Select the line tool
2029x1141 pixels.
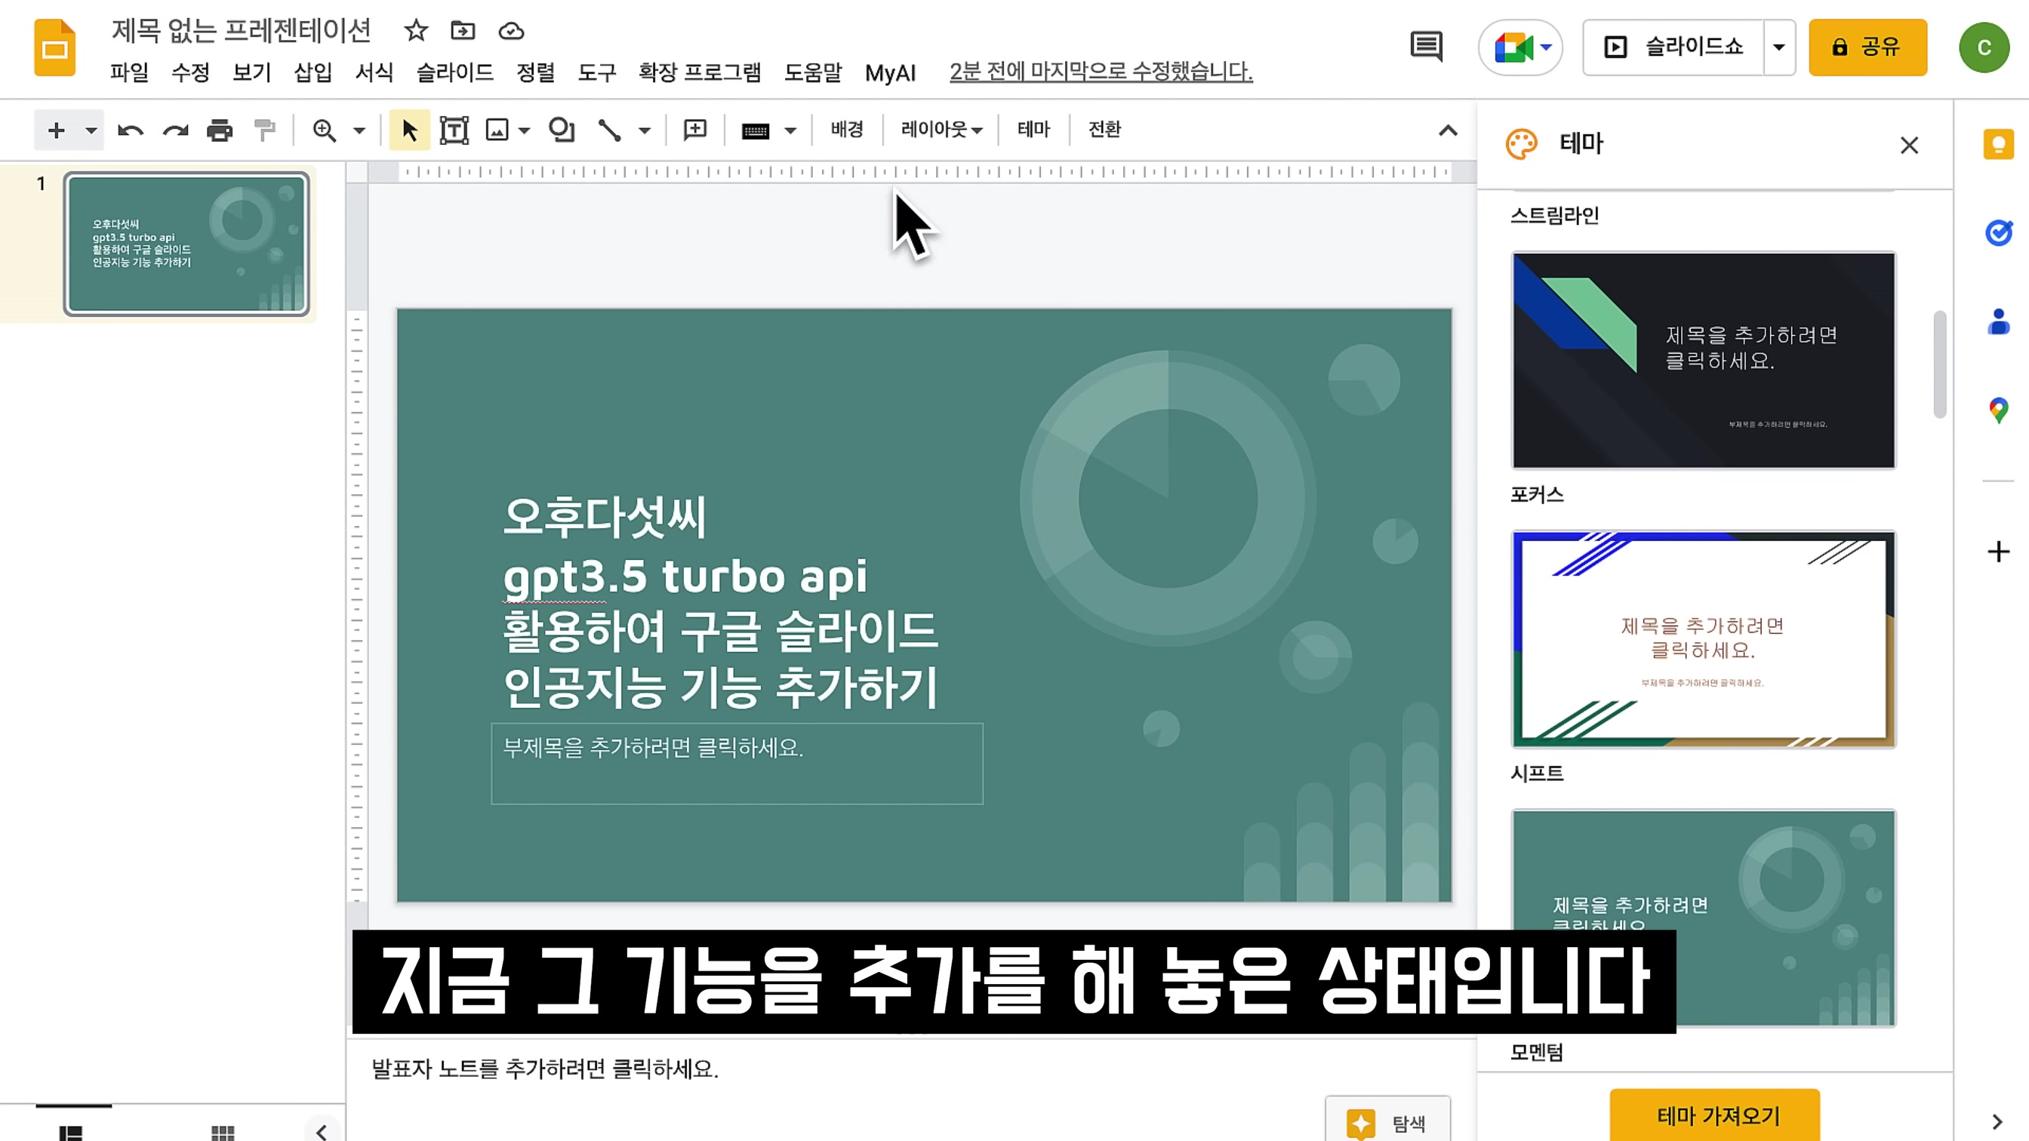click(x=609, y=130)
